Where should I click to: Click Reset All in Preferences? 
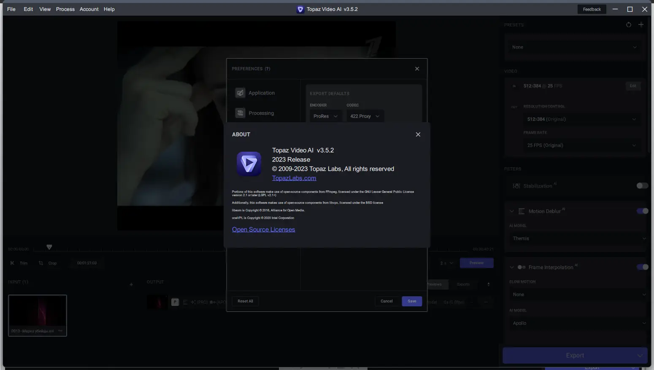pyautogui.click(x=245, y=301)
